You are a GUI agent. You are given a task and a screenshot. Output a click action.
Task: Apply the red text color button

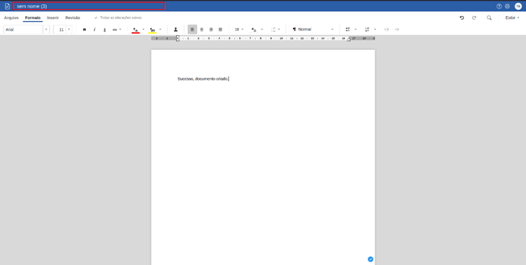(135, 30)
